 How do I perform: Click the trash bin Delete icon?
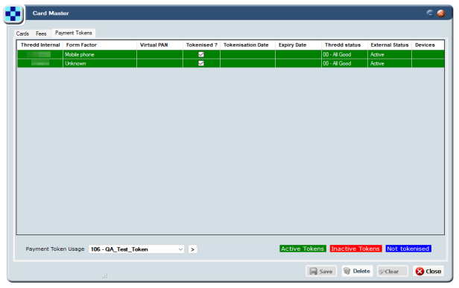pyautogui.click(x=347, y=271)
